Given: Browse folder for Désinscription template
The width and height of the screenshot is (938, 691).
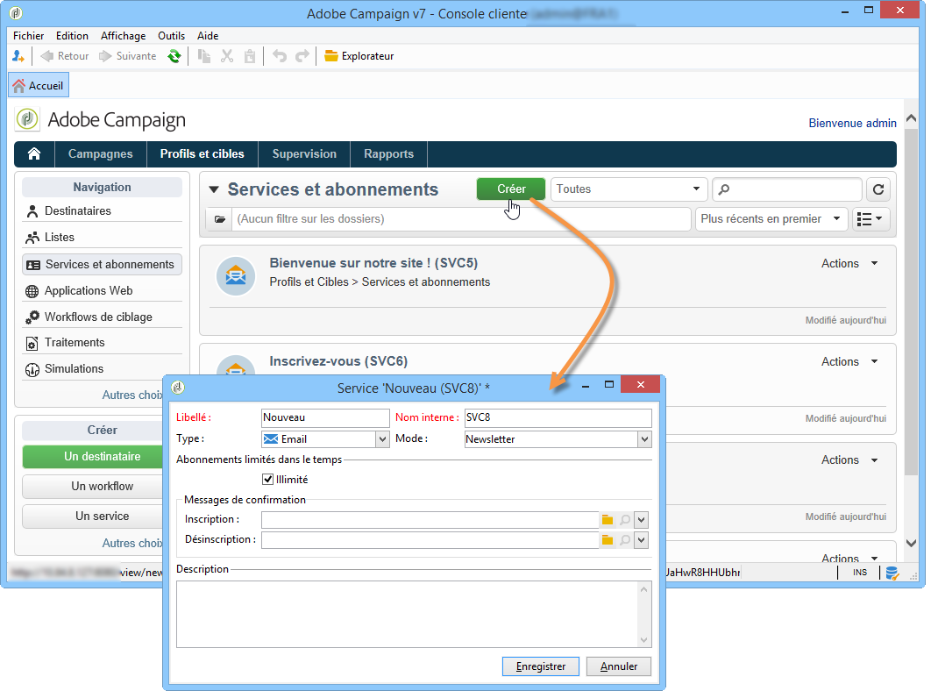Looking at the screenshot, I should tap(608, 540).
